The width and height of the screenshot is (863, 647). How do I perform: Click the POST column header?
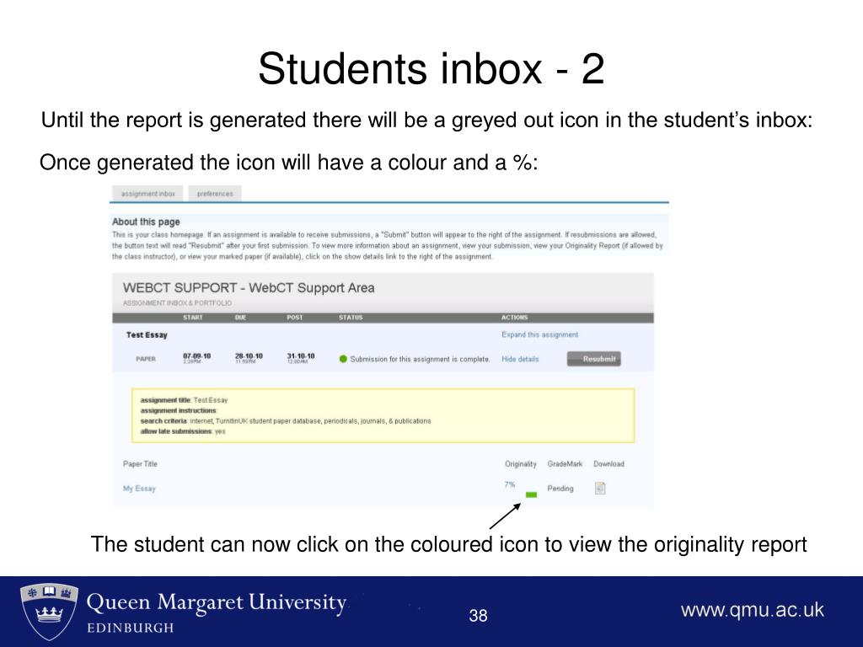point(294,318)
